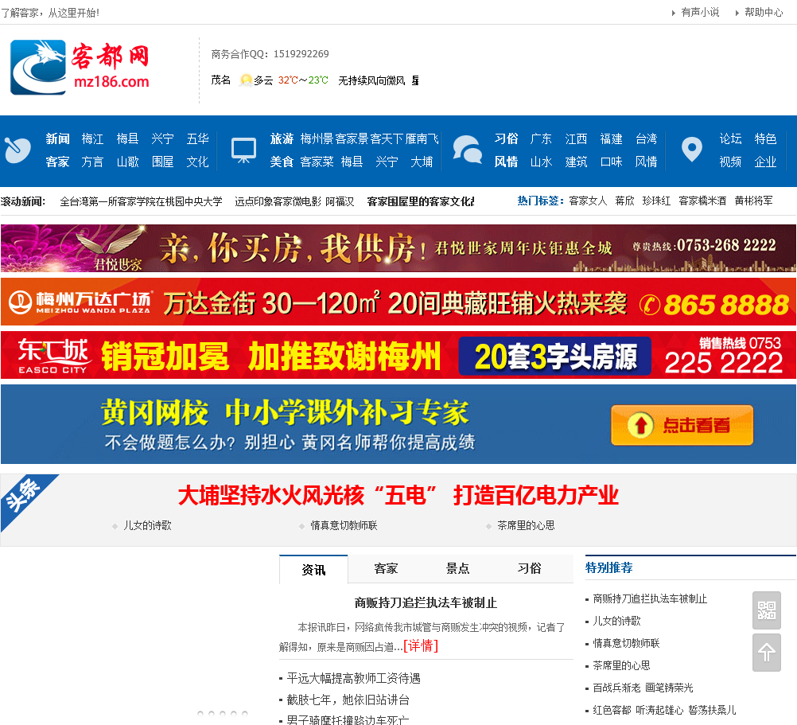Image resolution: width=797 pixels, height=725 pixels.
Task: Go to 新闻 in navigation bar
Action: [57, 138]
